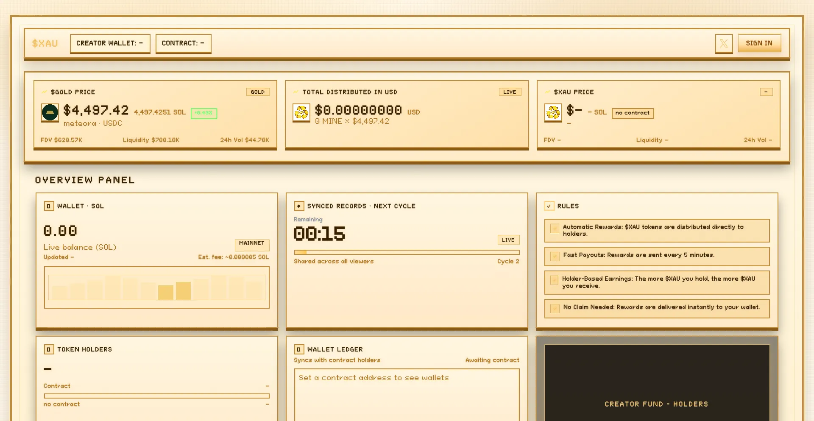Click the recycle icon on $XAU PRICE card
Viewport: 814px width, 421px height.
pyautogui.click(x=553, y=113)
